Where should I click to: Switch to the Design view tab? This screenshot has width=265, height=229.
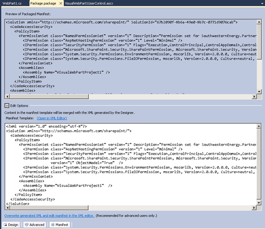point(11,225)
